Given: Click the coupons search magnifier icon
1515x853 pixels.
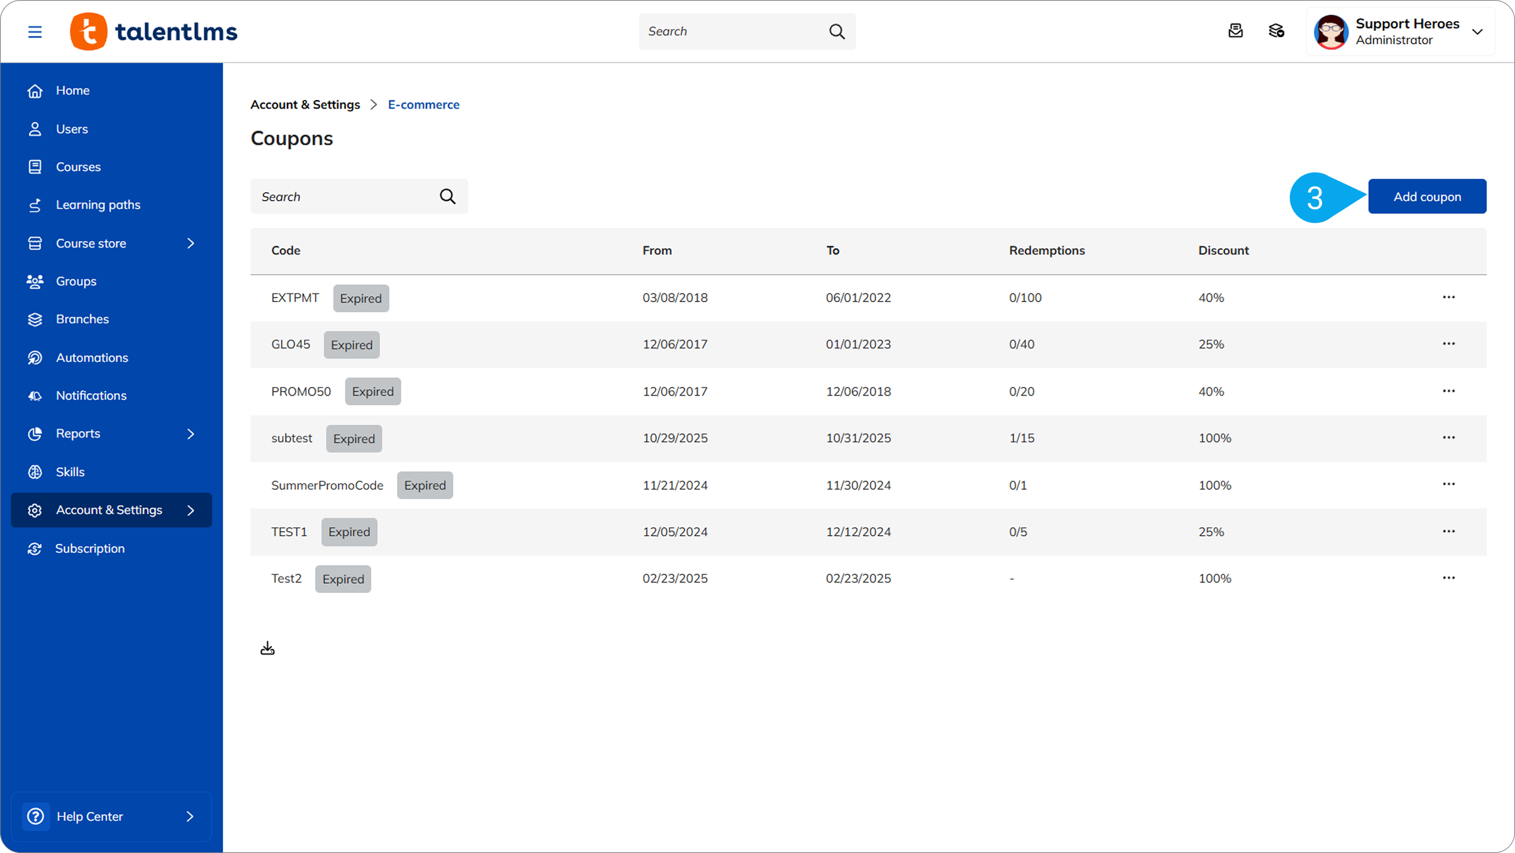Looking at the screenshot, I should click(448, 196).
